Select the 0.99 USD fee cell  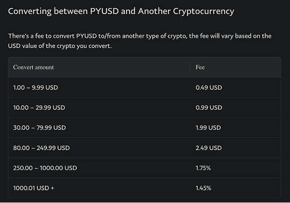209,108
